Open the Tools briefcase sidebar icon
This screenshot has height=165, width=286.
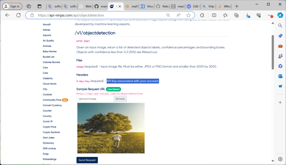point(280,46)
